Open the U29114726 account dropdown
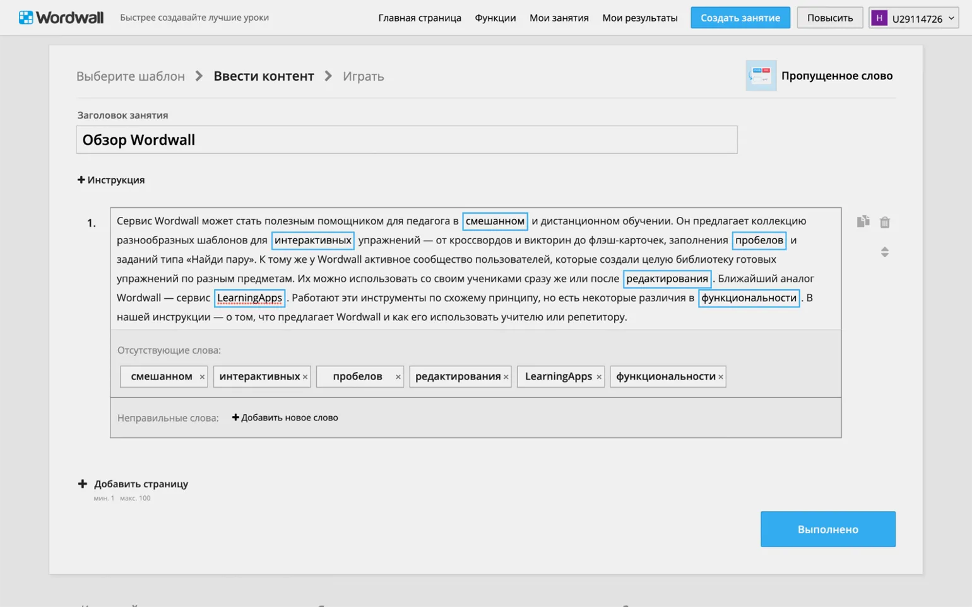Viewport: 972px width, 607px height. [913, 18]
